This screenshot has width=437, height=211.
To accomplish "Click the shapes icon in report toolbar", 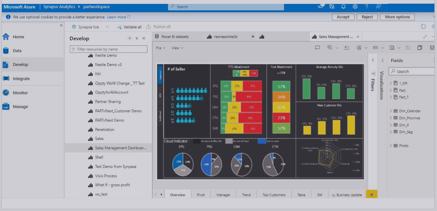I will pyautogui.click(x=359, y=48).
